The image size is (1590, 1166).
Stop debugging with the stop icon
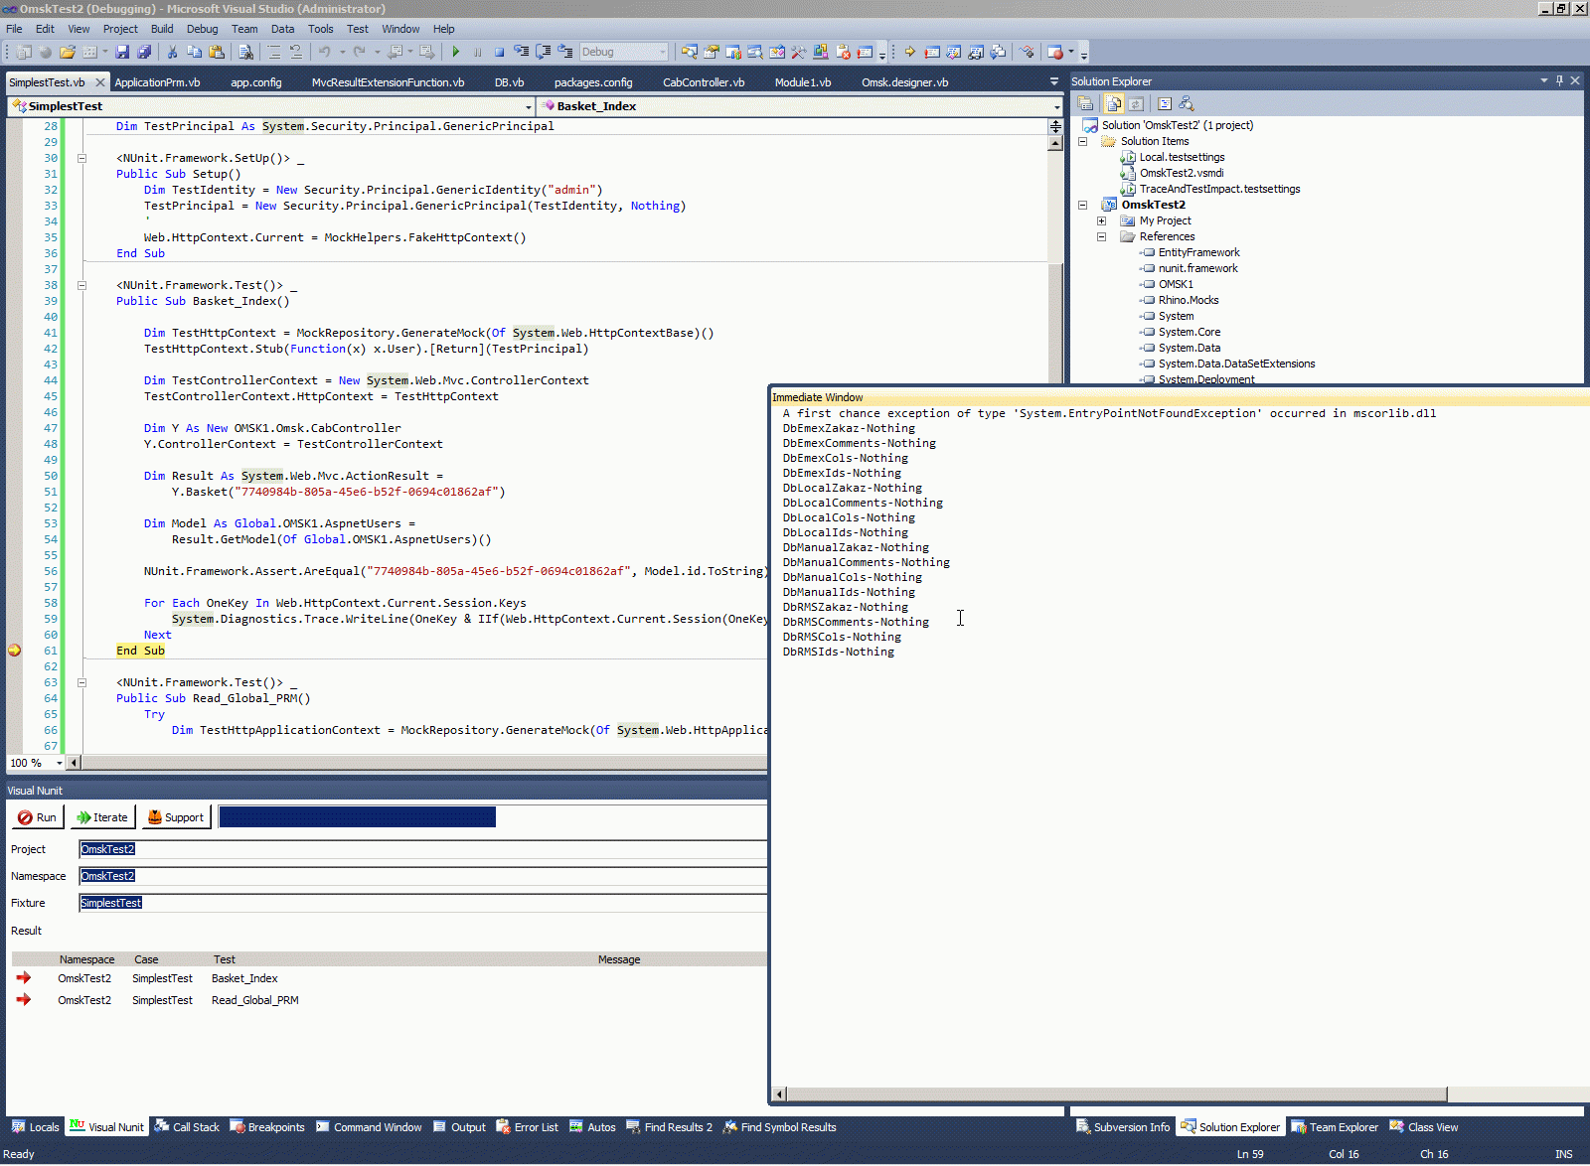[x=499, y=52]
